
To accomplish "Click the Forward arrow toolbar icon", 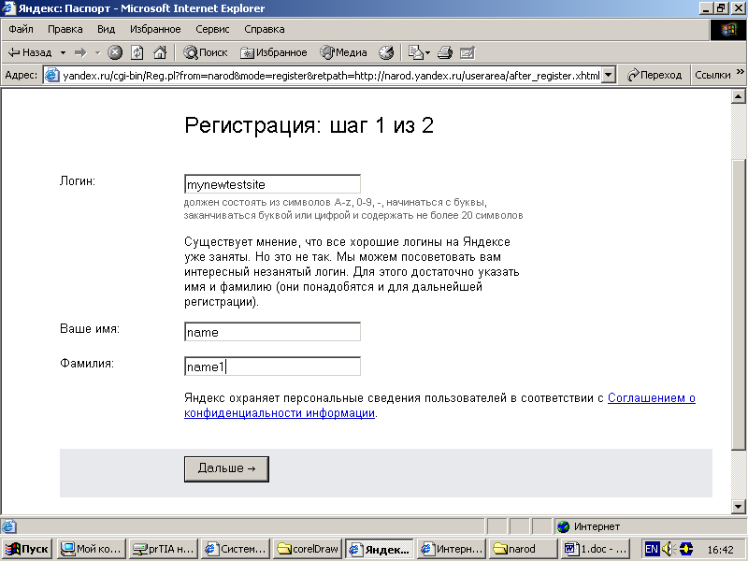I will point(80,52).
